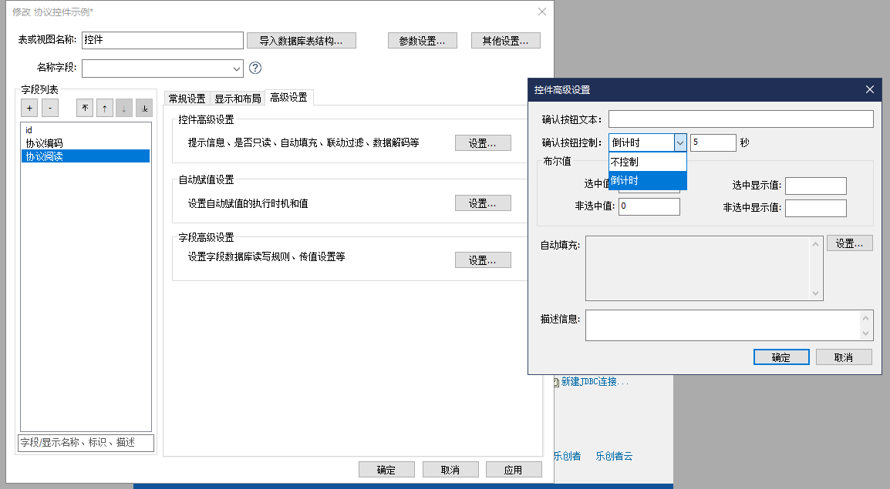890x489 pixels.
Task: Click the add field plus button
Action: (x=29, y=109)
